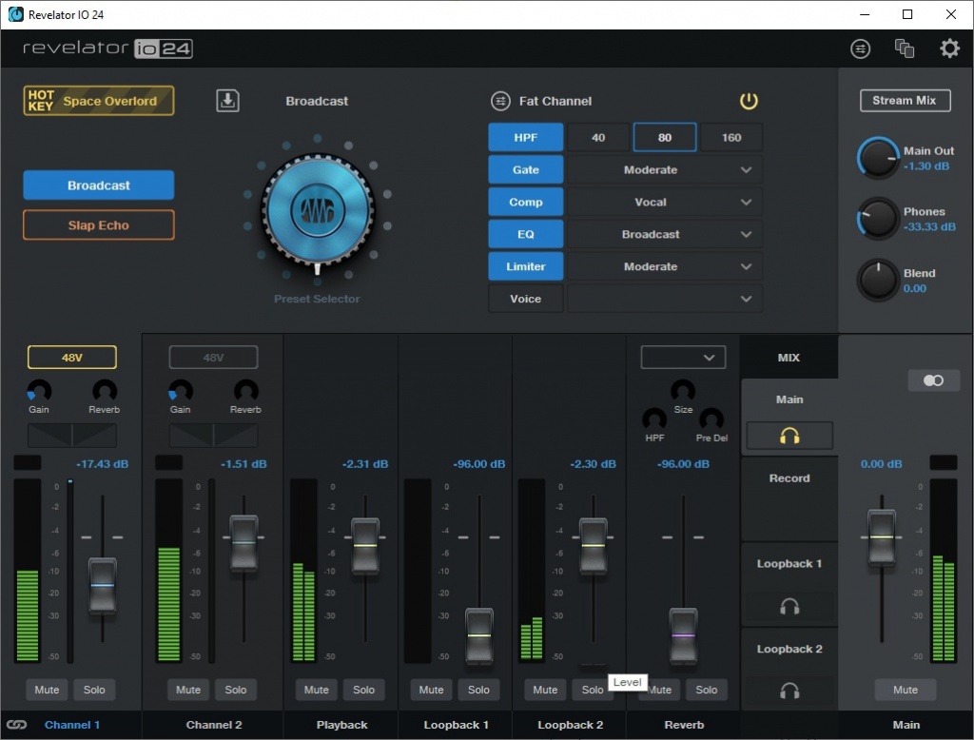
Task: Click the Channel 2 fader handle
Action: coord(243,542)
